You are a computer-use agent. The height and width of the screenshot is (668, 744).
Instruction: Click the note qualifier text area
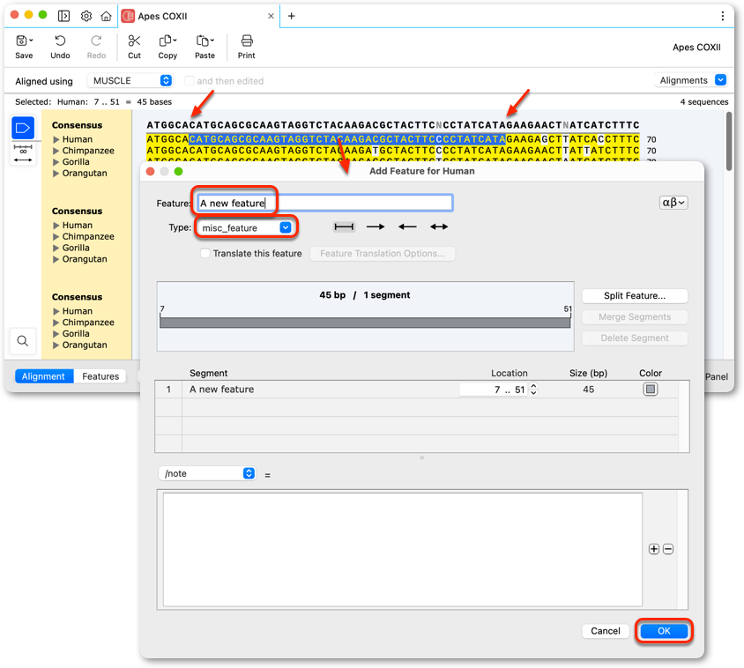(402, 549)
